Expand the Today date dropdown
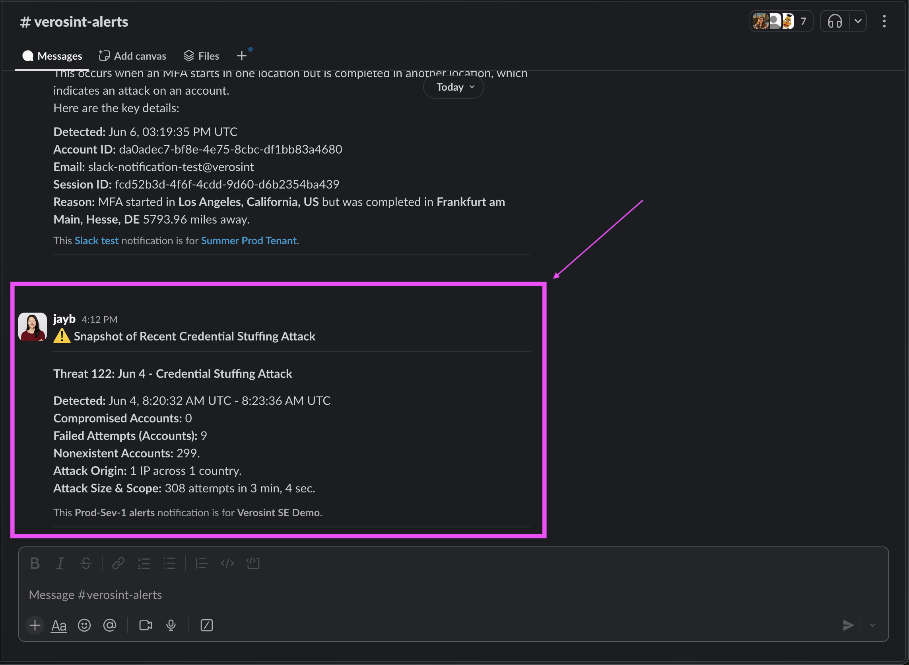The width and height of the screenshot is (909, 665). (453, 87)
